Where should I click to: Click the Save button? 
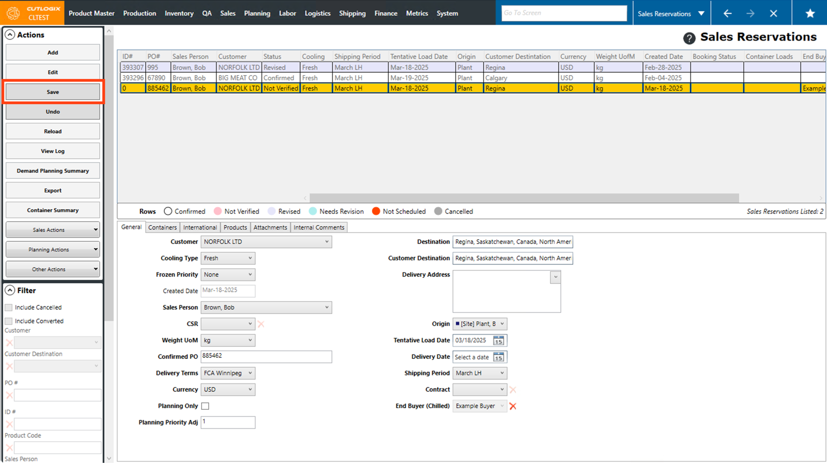click(53, 92)
